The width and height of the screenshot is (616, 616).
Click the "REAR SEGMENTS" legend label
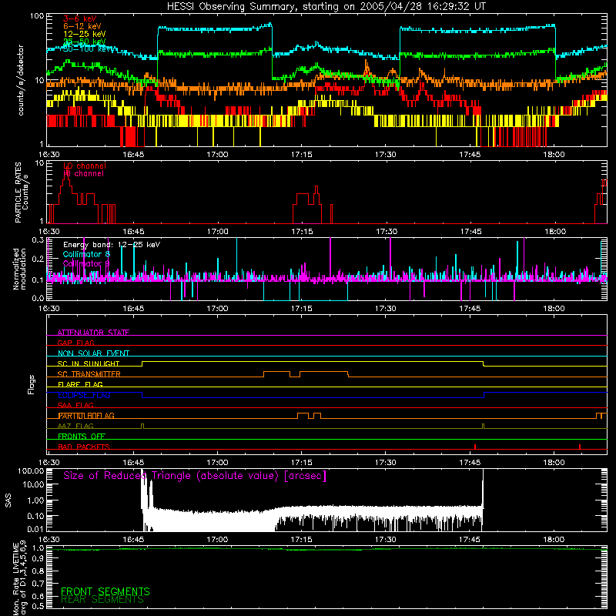point(102,600)
